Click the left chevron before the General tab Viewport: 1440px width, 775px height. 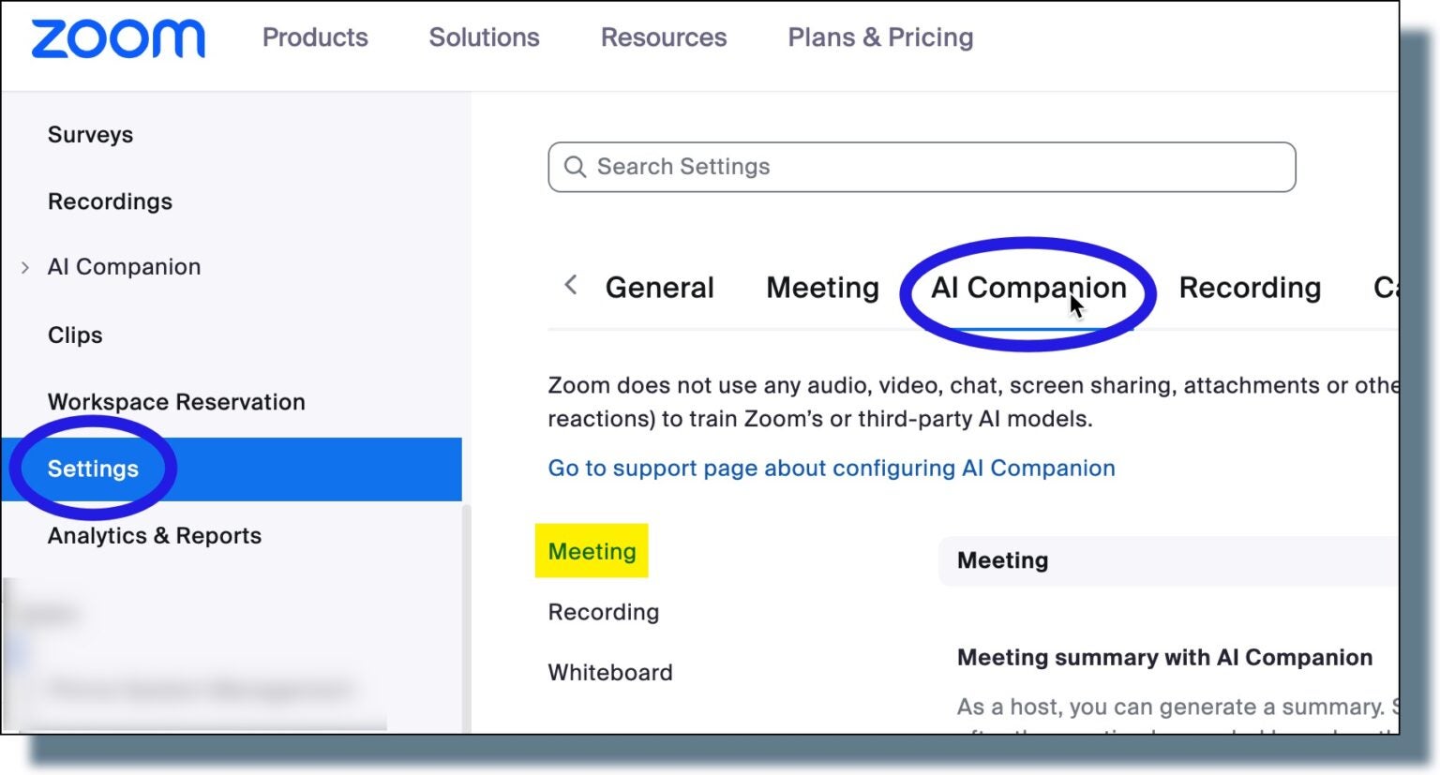point(571,287)
